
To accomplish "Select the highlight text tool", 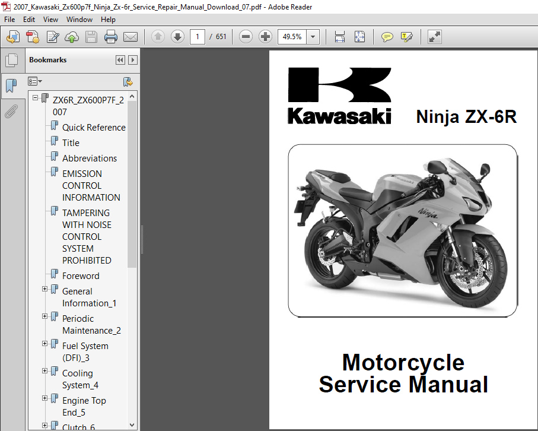I will 406,37.
